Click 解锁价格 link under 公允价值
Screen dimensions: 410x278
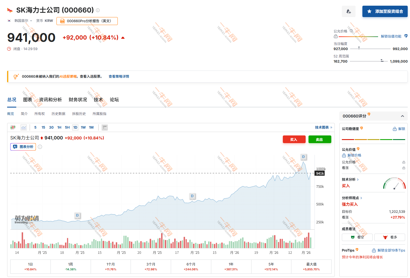(352, 155)
